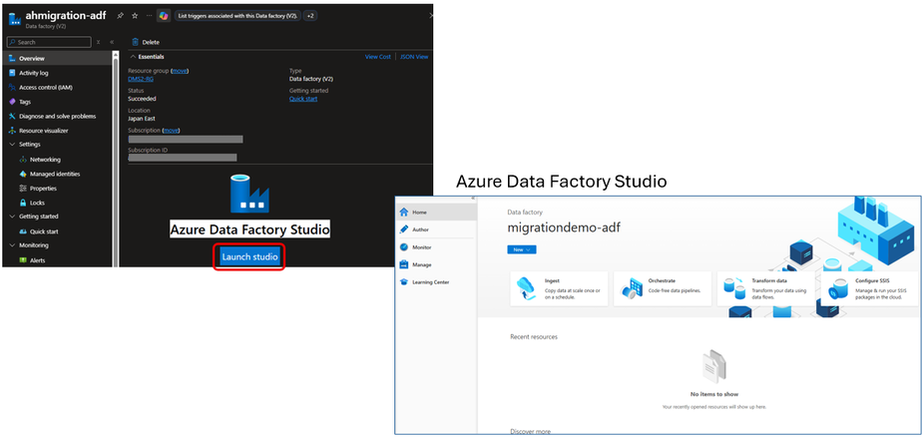Open the Ingest card

coord(559,288)
